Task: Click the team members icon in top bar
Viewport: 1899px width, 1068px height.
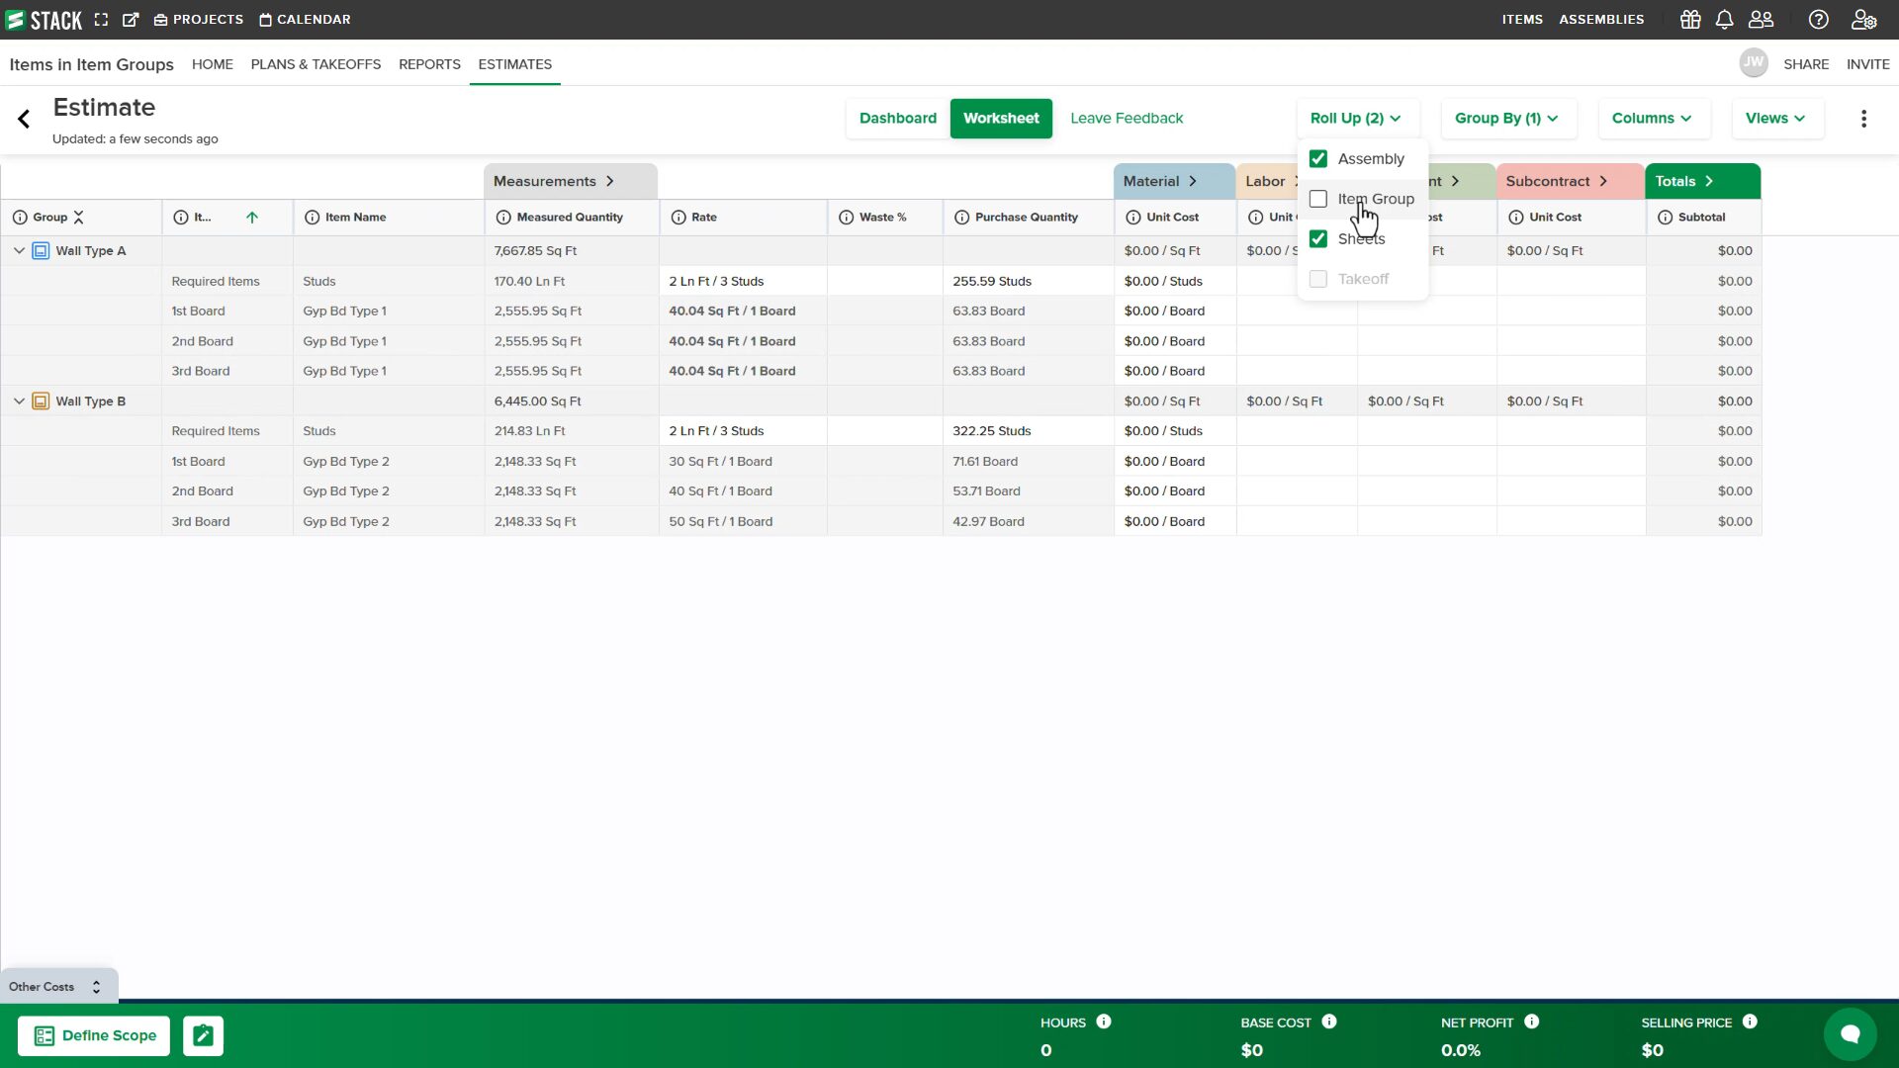Action: (1762, 19)
